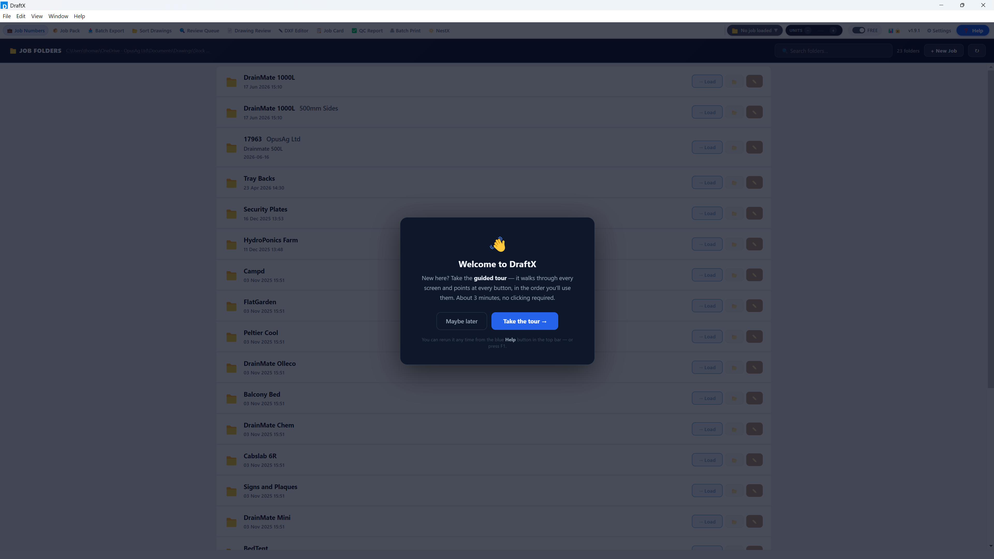Open folder icon for DrainMate Mini row
This screenshot has width=994, height=559.
pos(734,521)
